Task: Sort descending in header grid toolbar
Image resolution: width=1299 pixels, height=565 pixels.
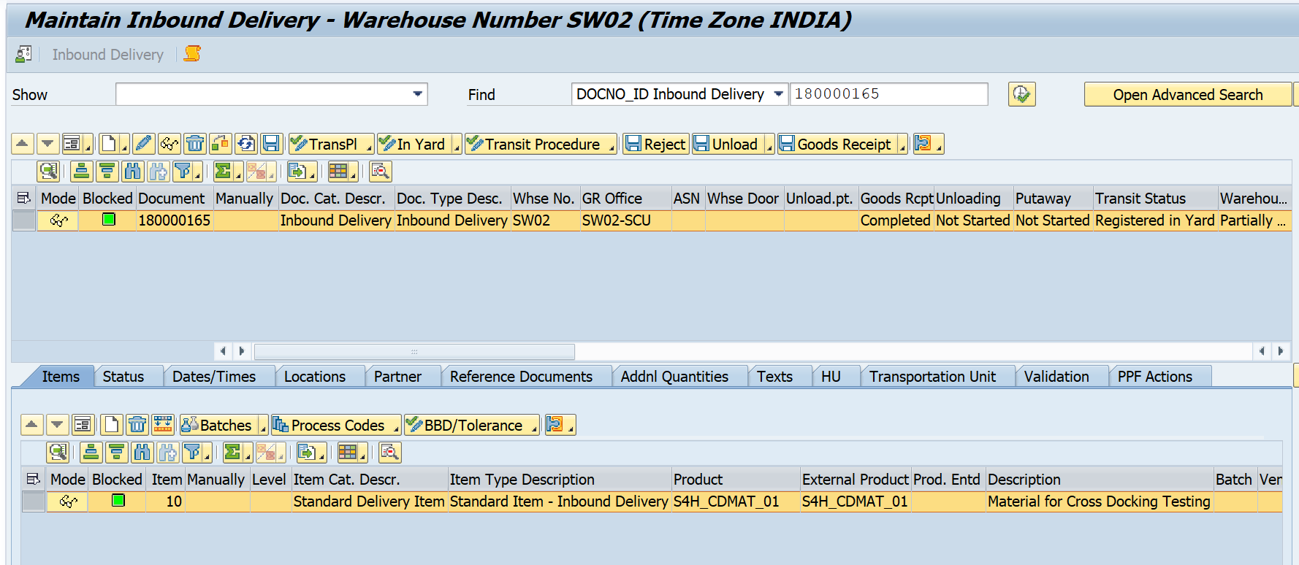Action: tap(107, 172)
